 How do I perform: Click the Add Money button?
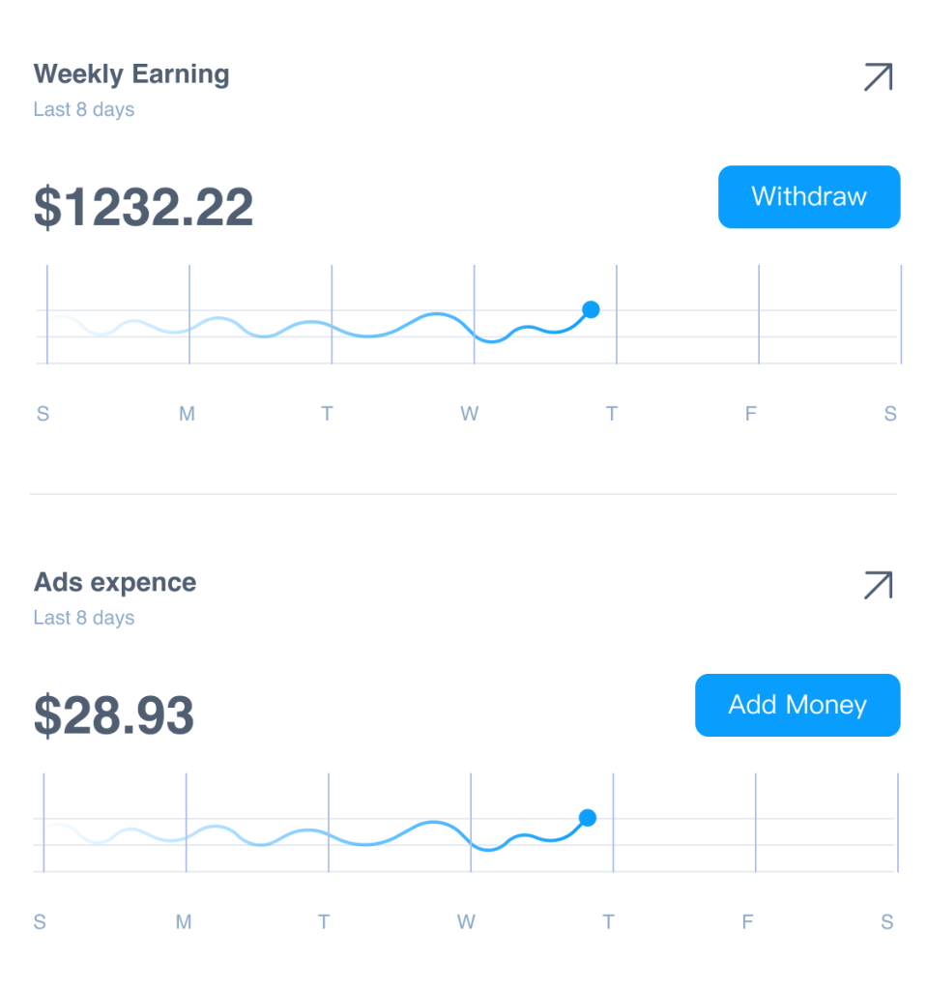(x=797, y=705)
